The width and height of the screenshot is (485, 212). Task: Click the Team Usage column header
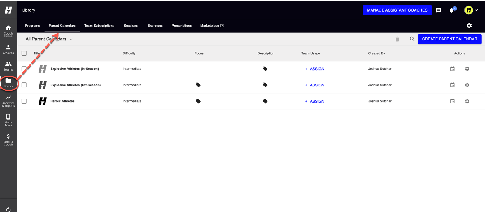click(311, 53)
